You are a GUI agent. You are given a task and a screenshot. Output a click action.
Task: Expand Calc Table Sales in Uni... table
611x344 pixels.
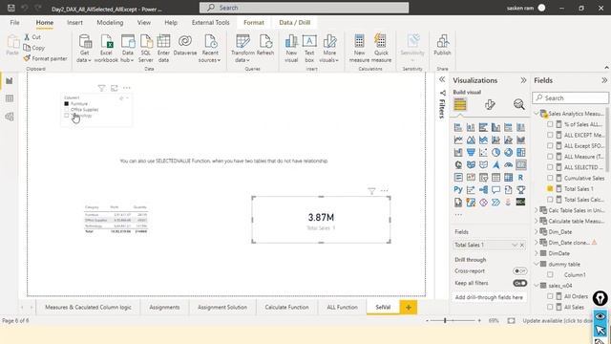537,210
